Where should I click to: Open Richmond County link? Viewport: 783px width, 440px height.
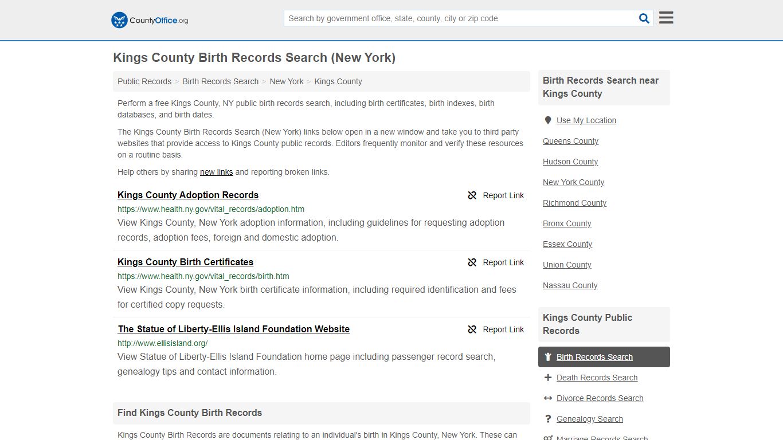[575, 203]
